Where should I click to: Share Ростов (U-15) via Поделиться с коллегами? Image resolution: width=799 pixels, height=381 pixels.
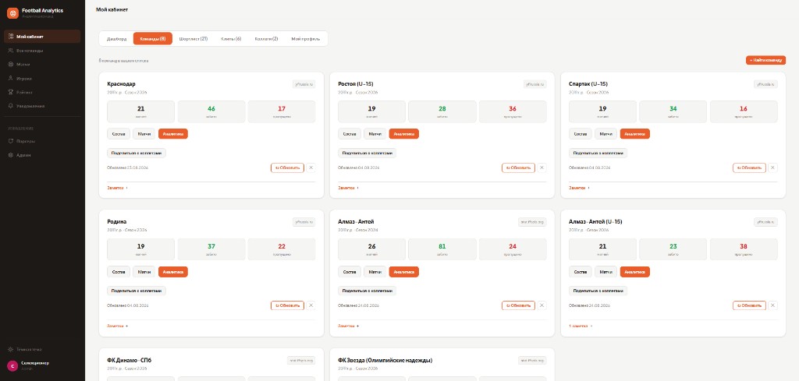pyautogui.click(x=368, y=153)
